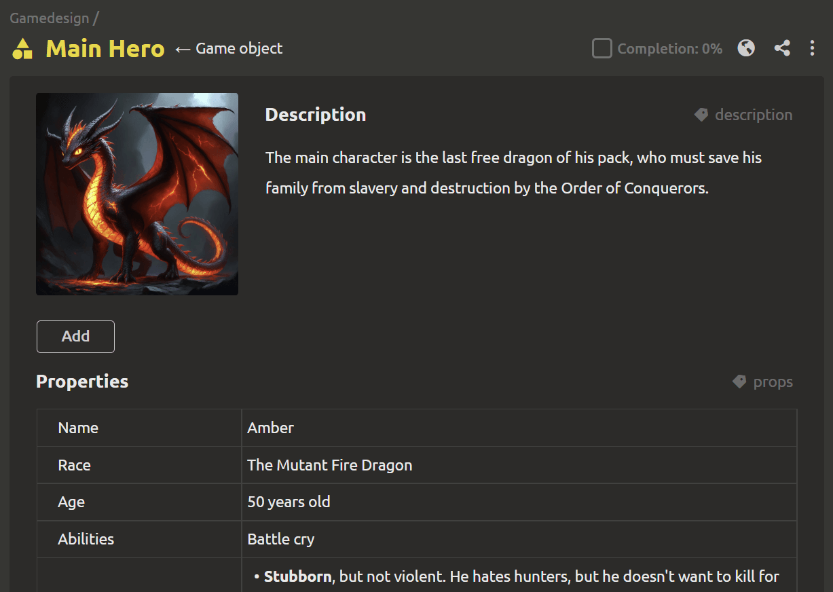Screen dimensions: 833x592
Task: Click the yellow shapes icon beside Main Hero
Action: coord(23,49)
